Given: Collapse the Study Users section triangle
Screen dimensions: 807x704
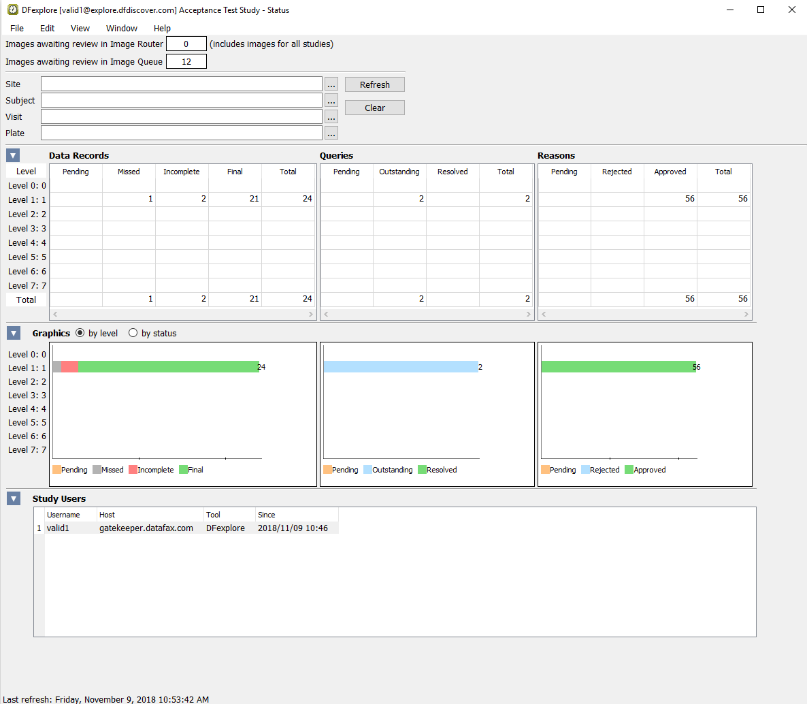Looking at the screenshot, I should coord(13,498).
